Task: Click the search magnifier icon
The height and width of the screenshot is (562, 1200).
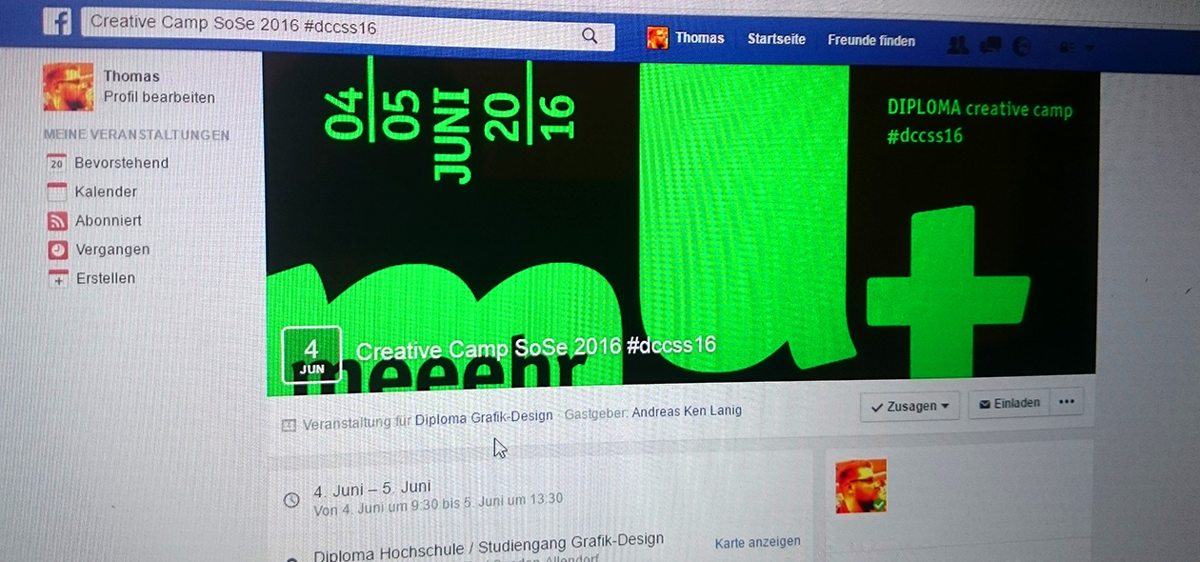Action: point(590,36)
